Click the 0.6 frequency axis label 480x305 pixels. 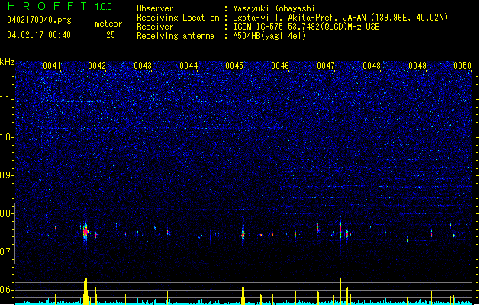click(6, 290)
